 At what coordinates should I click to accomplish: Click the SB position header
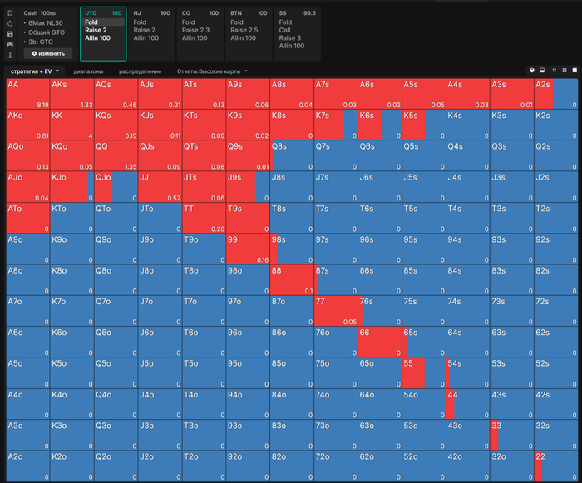(297, 13)
